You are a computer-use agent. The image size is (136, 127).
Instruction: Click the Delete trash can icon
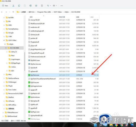click(42, 6)
